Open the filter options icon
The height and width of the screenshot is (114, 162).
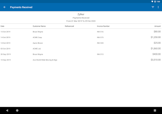(x=153, y=7)
